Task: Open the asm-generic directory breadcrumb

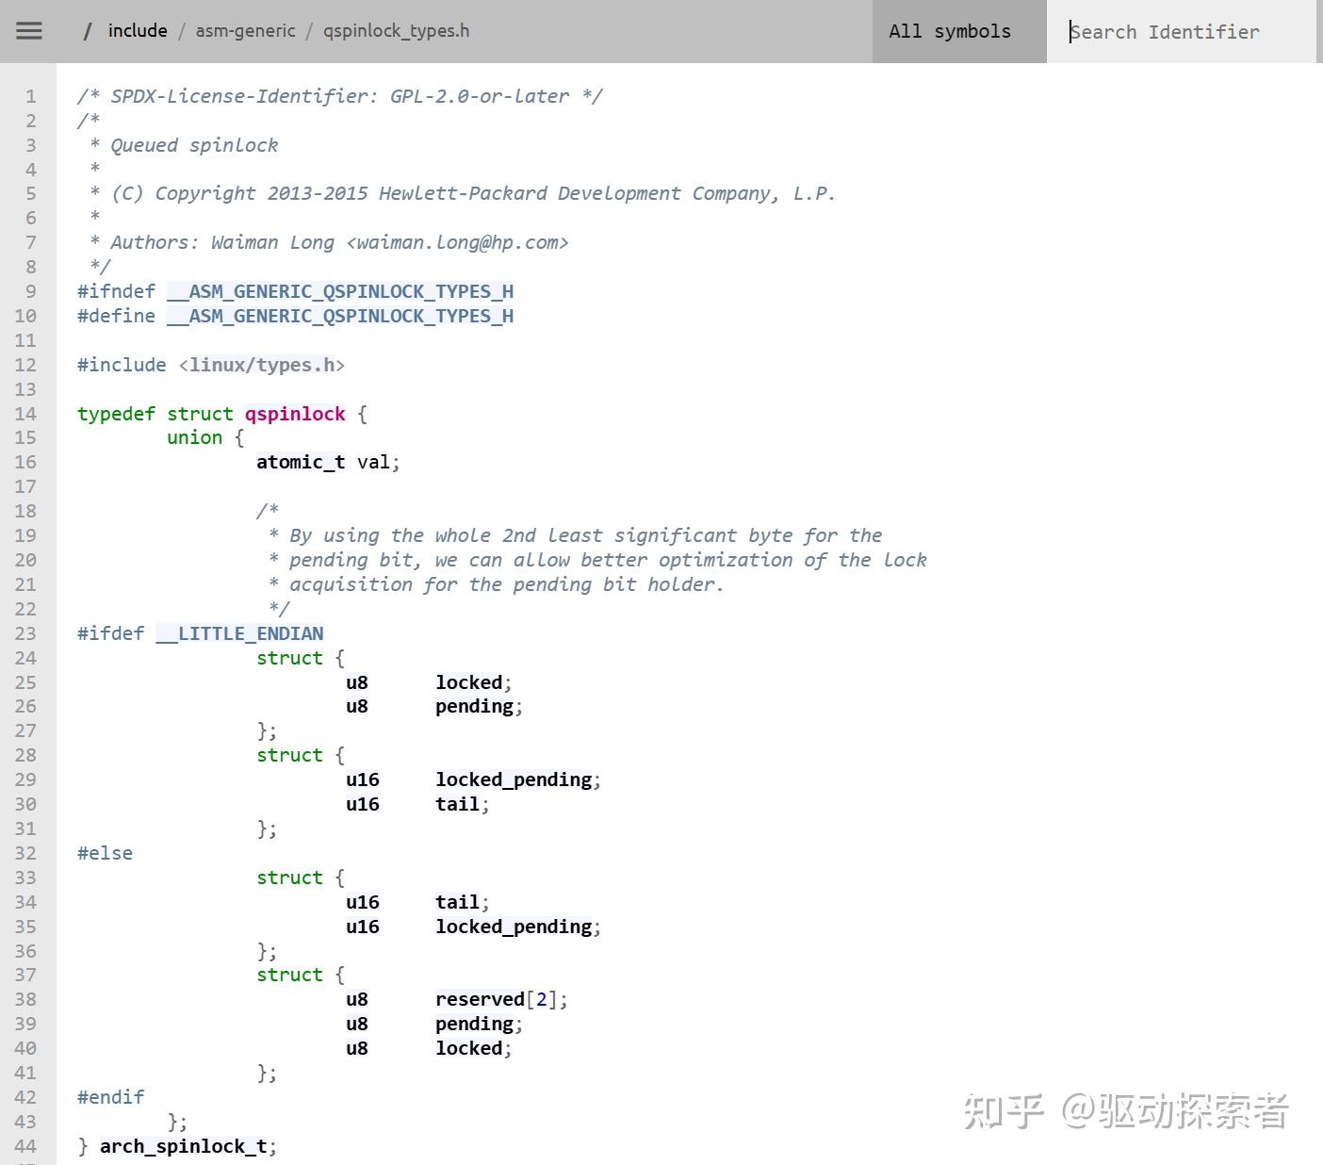Action: (245, 30)
